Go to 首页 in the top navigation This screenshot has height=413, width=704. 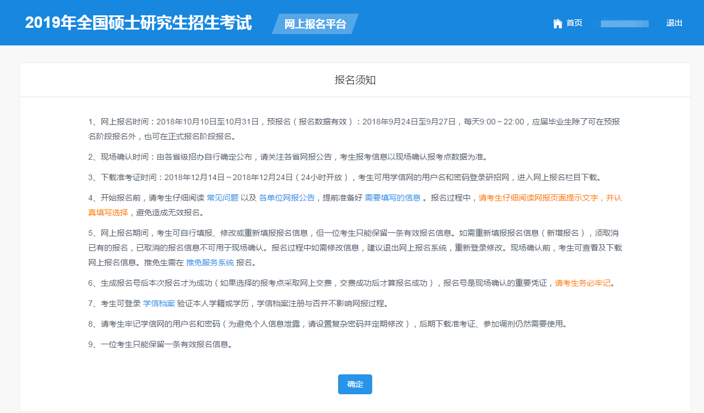click(x=574, y=23)
